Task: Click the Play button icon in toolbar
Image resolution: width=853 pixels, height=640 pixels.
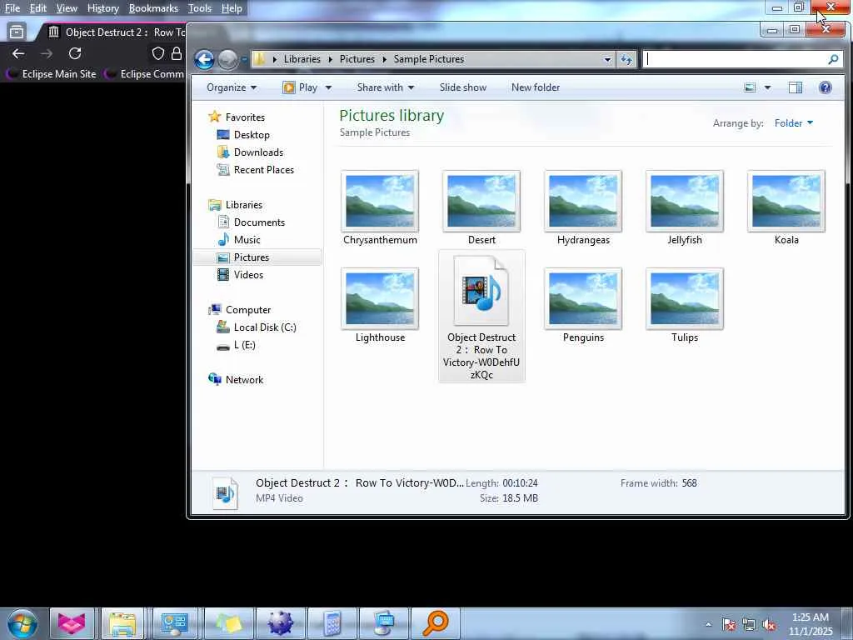Action: [x=289, y=87]
